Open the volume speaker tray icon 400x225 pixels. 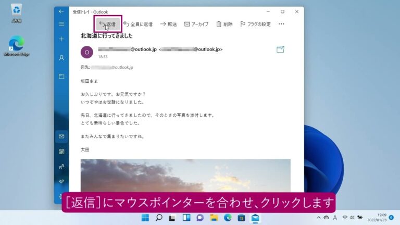click(x=352, y=218)
